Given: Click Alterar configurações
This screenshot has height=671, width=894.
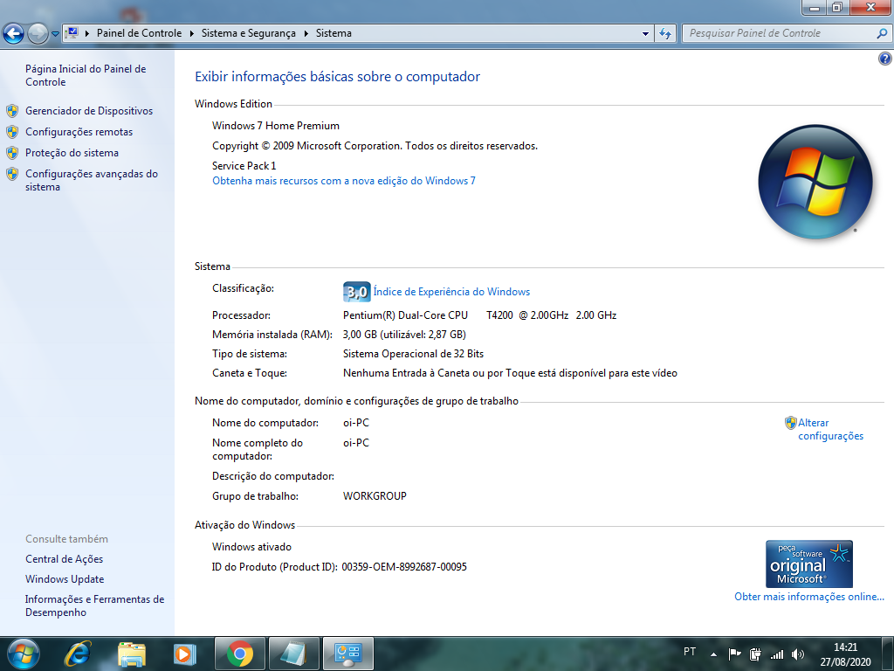Looking at the screenshot, I should [x=831, y=429].
